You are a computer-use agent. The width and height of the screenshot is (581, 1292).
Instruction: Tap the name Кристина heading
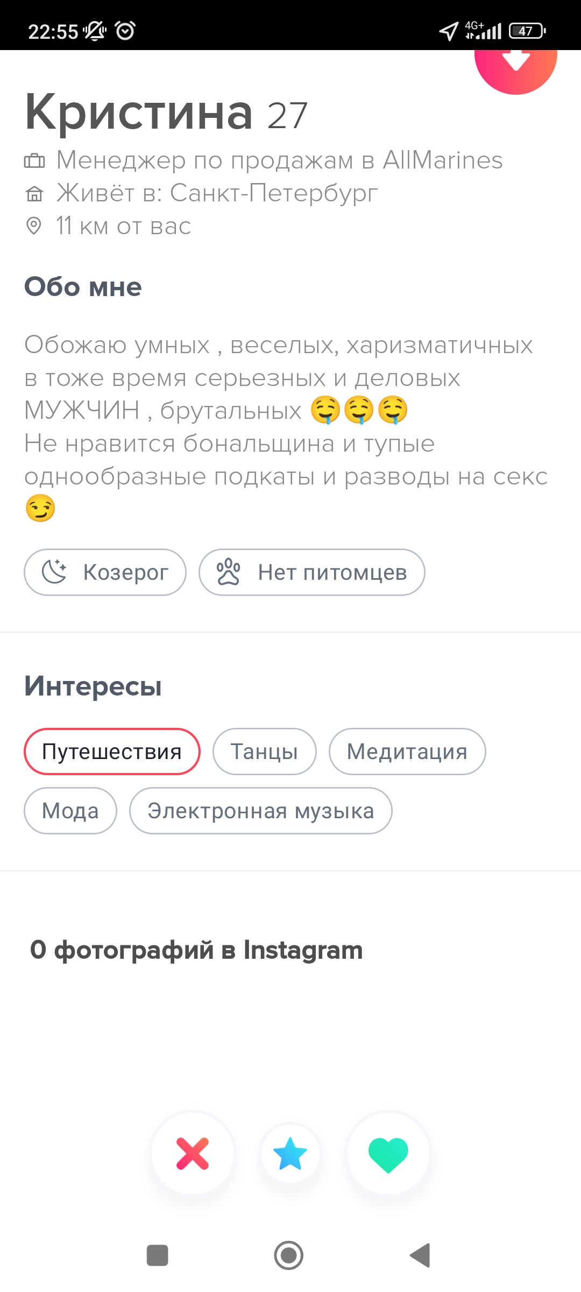(x=139, y=112)
